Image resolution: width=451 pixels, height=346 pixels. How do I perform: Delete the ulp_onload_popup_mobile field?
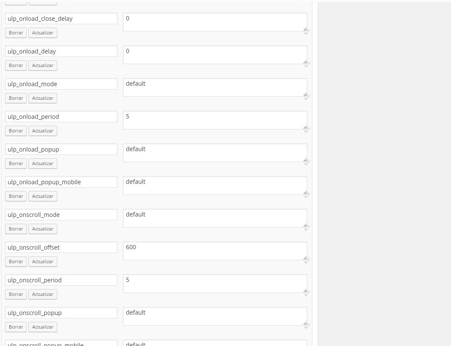[x=16, y=196]
